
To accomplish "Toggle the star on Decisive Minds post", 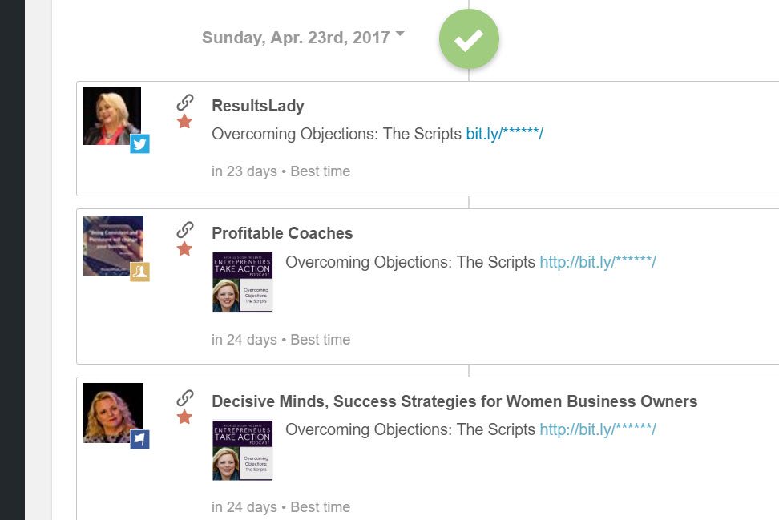I will [184, 417].
